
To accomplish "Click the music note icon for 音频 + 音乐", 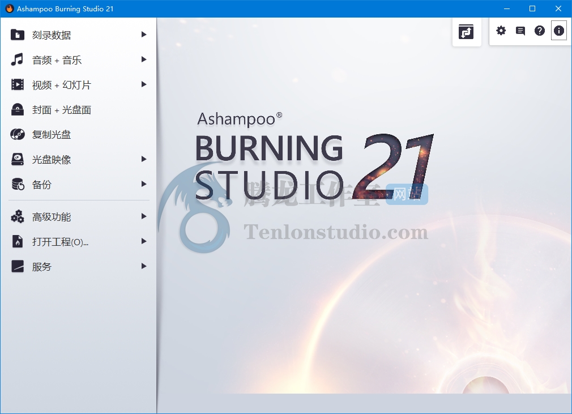I will pyautogui.click(x=17, y=59).
